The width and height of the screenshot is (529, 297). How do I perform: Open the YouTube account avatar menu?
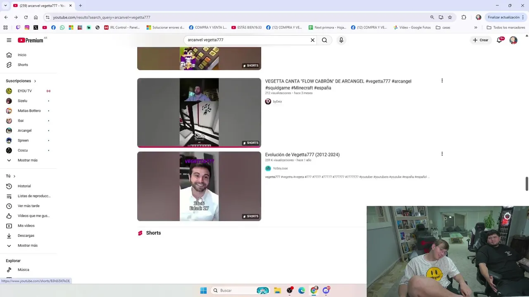coord(513,40)
